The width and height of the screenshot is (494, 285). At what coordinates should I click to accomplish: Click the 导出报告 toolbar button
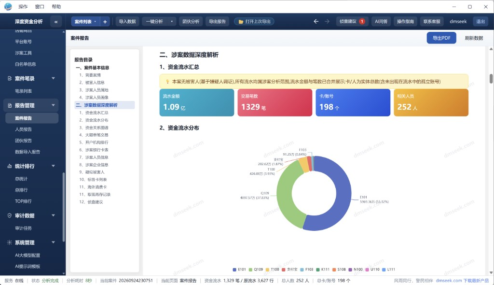pos(218,22)
